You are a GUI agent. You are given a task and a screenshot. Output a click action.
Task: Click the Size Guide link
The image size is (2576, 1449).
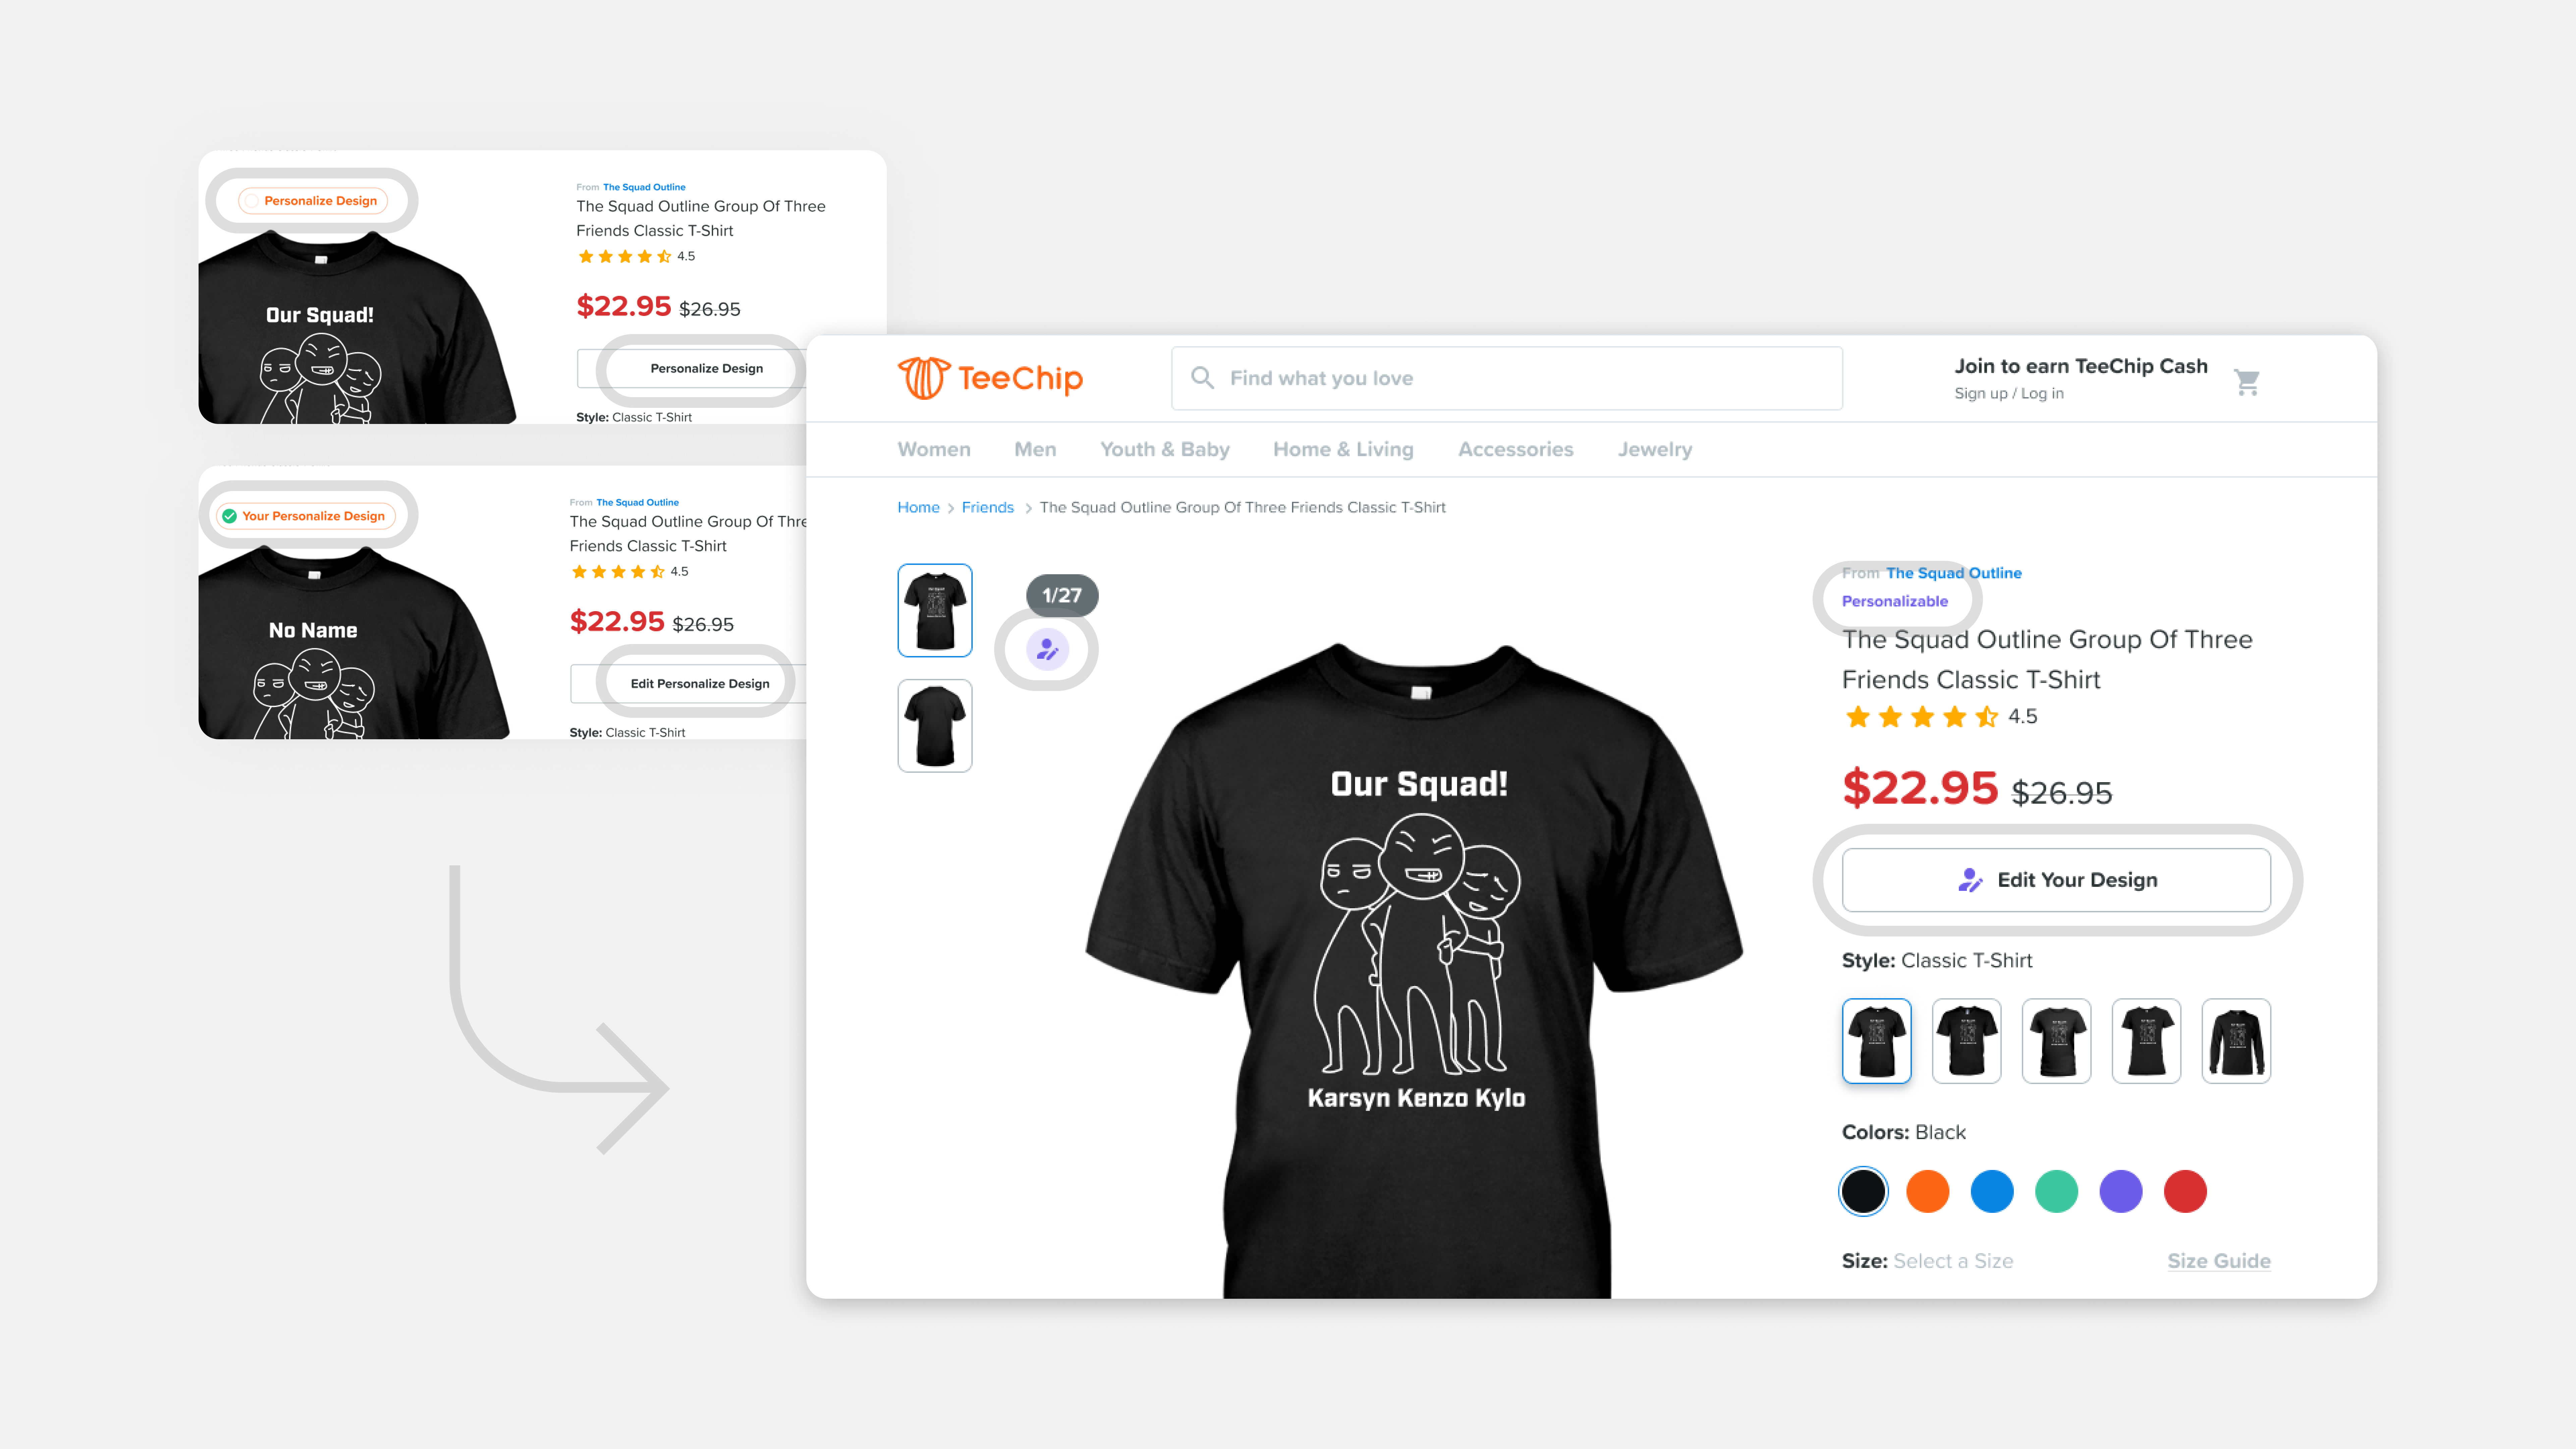tap(2219, 1260)
